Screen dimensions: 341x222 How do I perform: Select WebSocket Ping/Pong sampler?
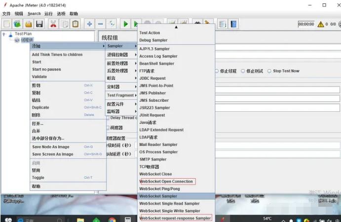[x=176, y=189]
